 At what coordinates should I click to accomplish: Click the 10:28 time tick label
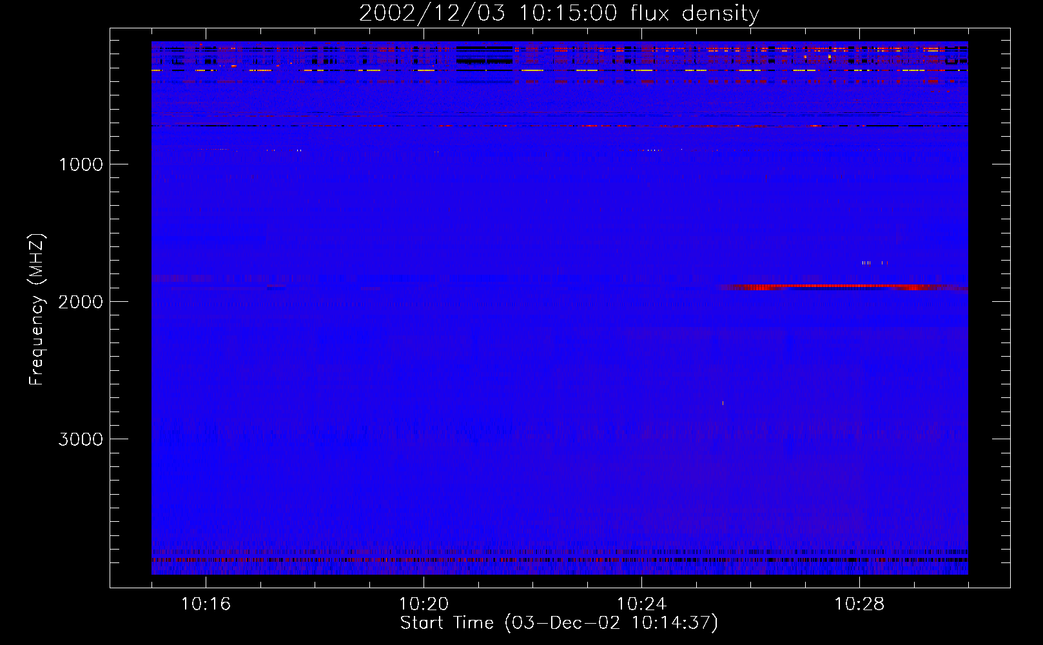point(859,604)
